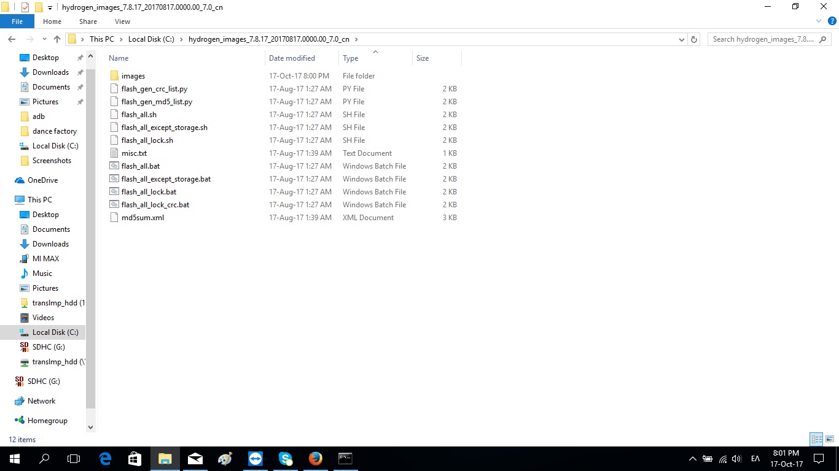Switch to the View ribbon tab
Screen dimensions: 839x471
(x=122, y=21)
